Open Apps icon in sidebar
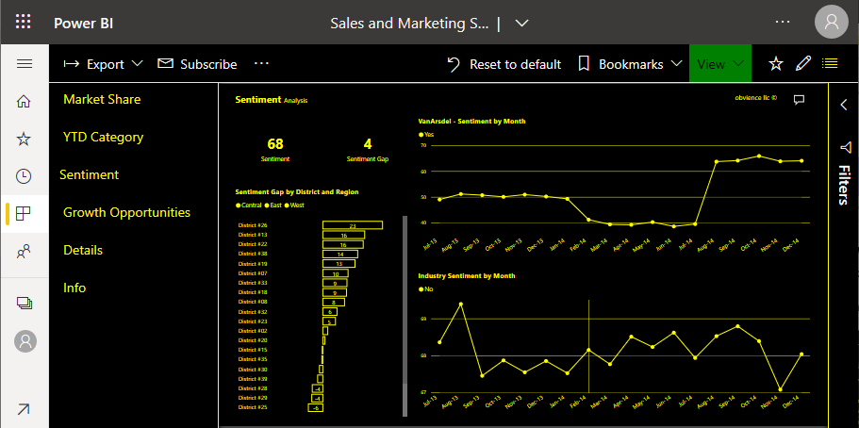Image resolution: width=859 pixels, height=428 pixels. pos(24,213)
